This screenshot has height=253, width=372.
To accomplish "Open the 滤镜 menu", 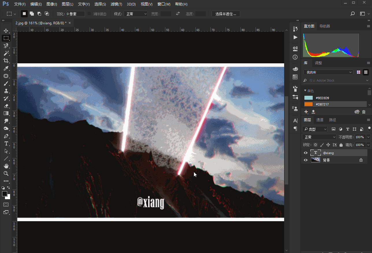I will pos(116,4).
